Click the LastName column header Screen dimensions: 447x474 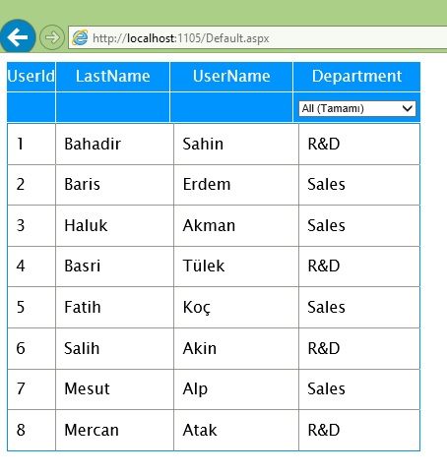(113, 77)
